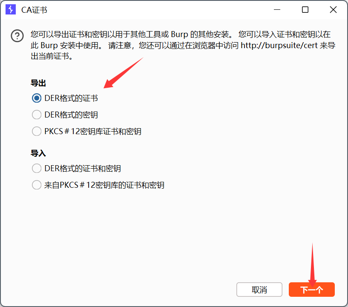Click the Burp Suite lightning logo icon
This screenshot has width=348, height=307.
tap(11, 10)
